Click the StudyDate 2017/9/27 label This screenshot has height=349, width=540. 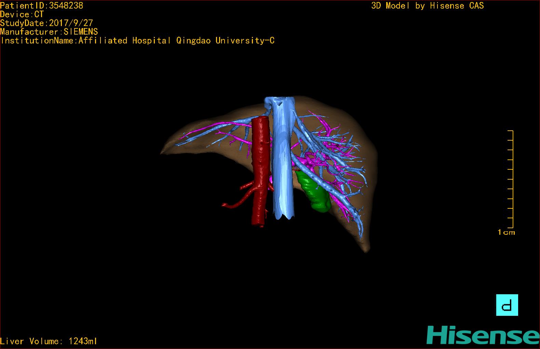pos(46,23)
